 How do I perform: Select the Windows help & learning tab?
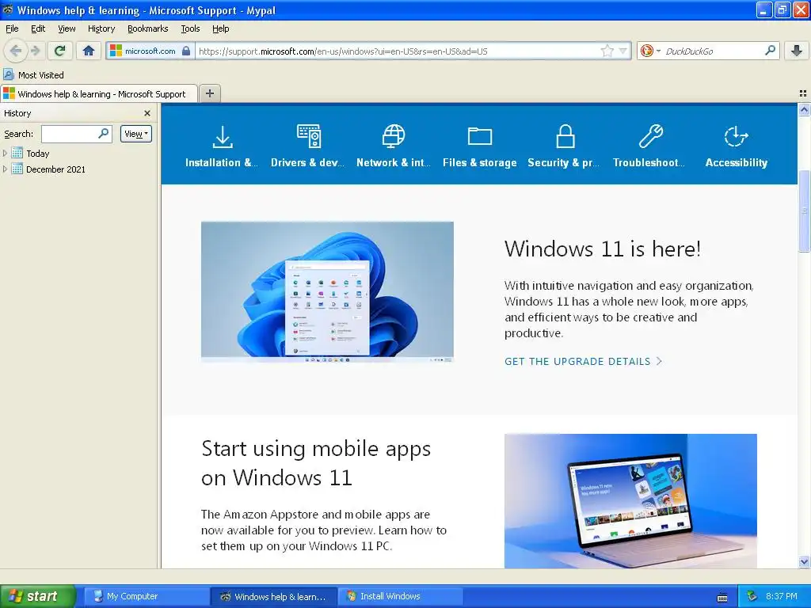99,93
